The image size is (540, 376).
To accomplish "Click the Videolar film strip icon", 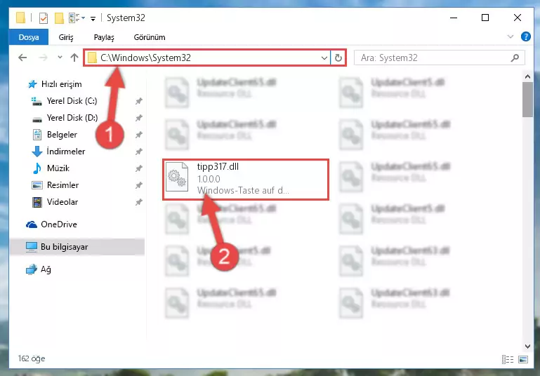I will [37, 202].
